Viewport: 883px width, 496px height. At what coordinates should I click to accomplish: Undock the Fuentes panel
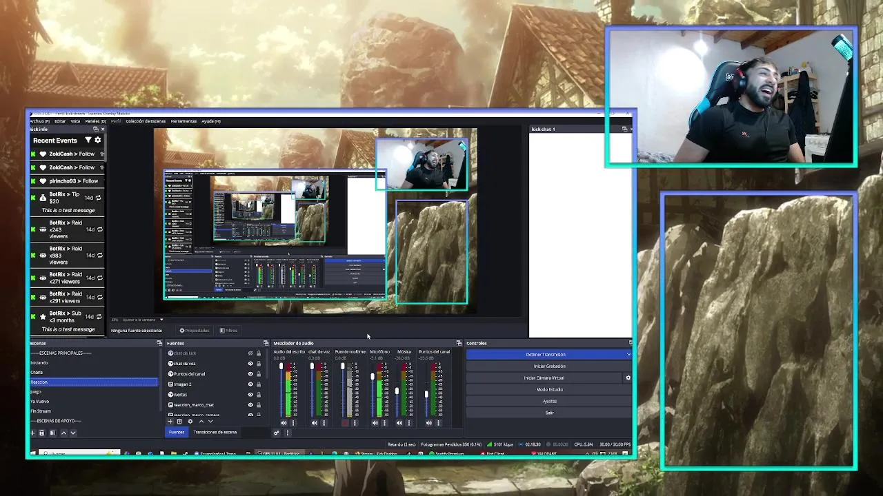click(x=266, y=343)
